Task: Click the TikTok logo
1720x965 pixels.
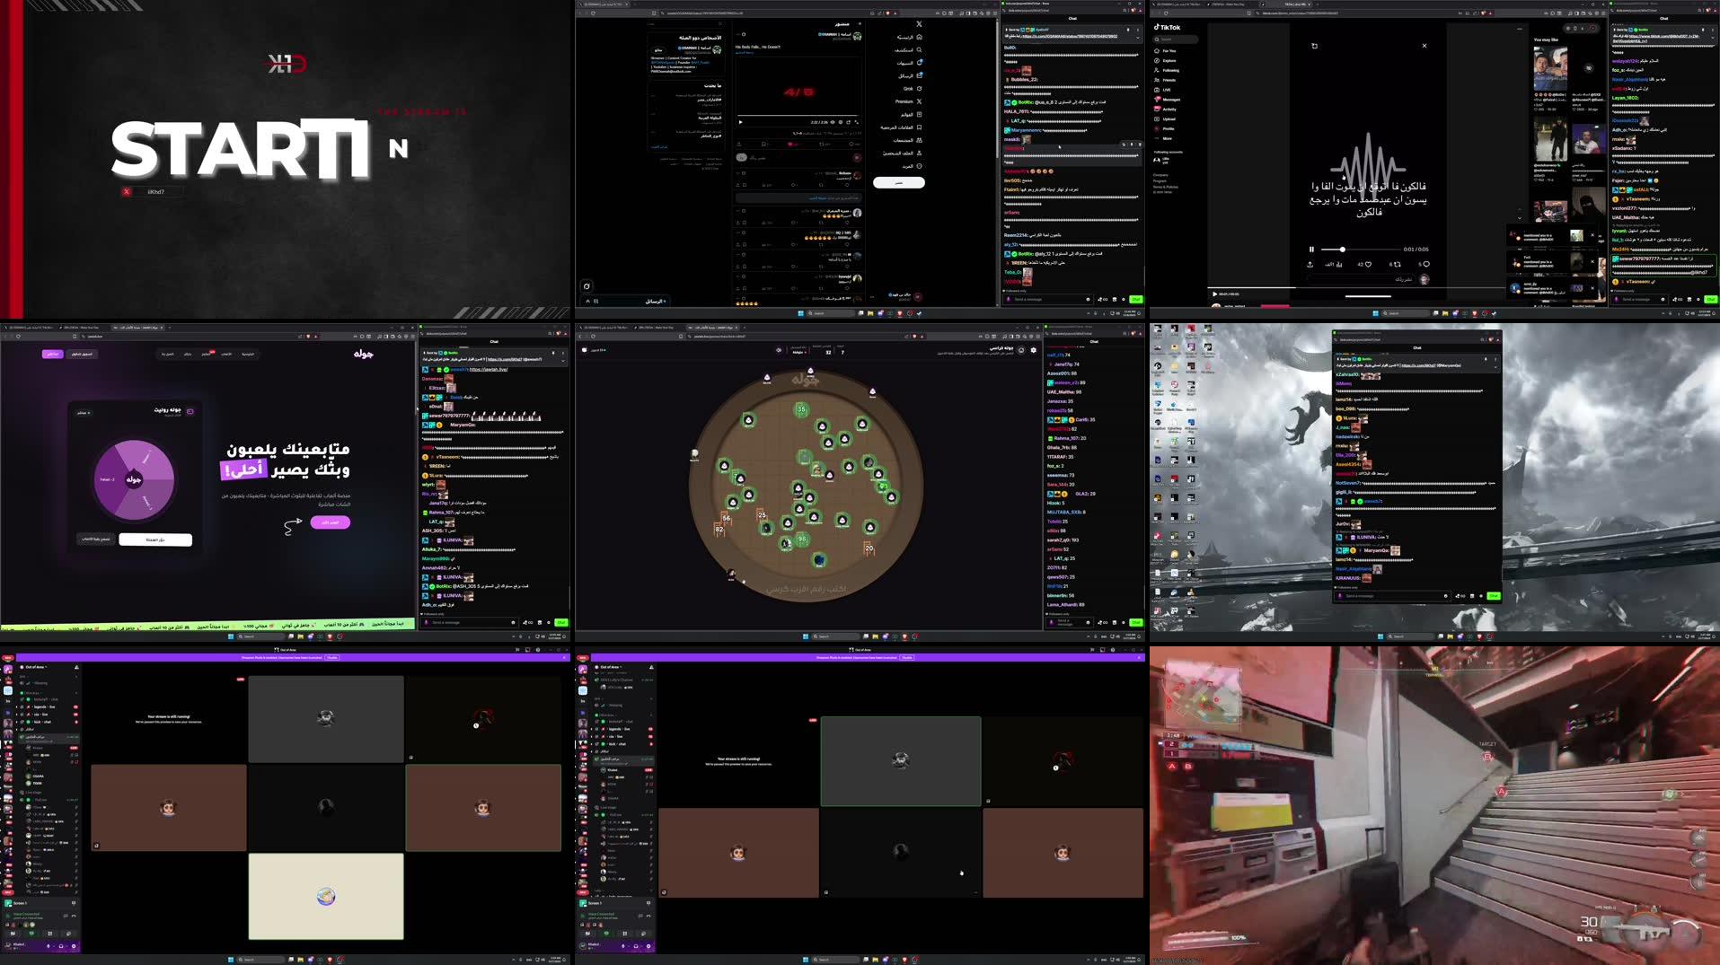Action: pyautogui.click(x=1168, y=28)
